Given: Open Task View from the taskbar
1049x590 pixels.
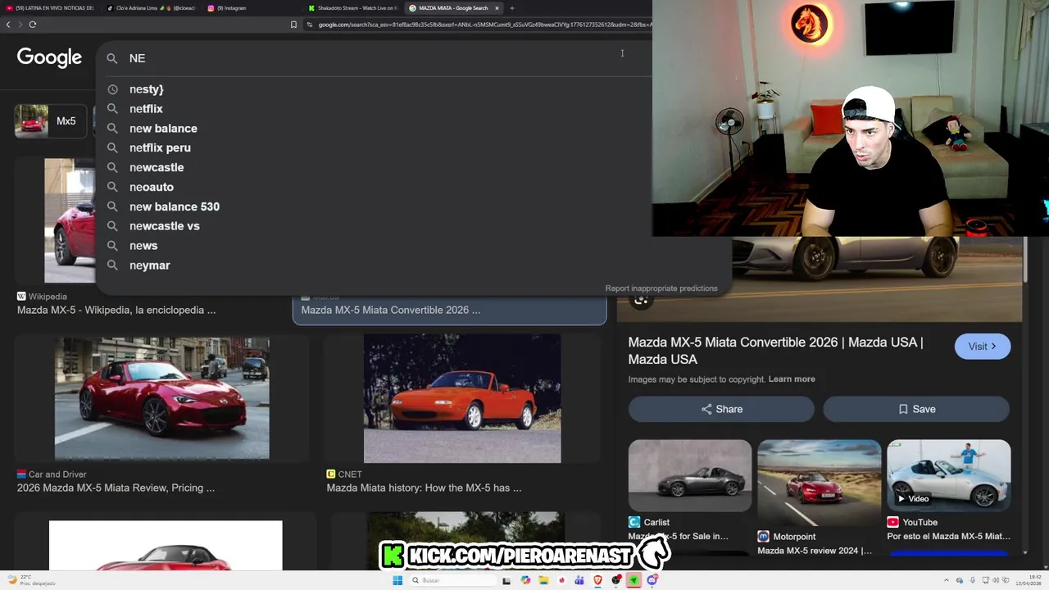Looking at the screenshot, I should 506,580.
